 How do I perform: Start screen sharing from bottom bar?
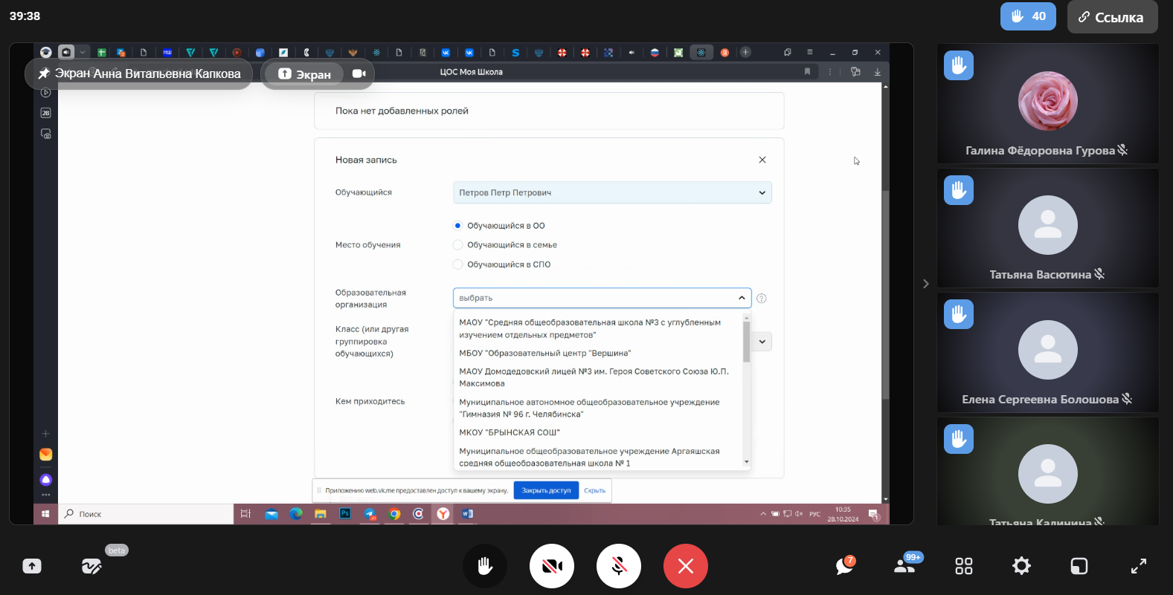click(32, 566)
